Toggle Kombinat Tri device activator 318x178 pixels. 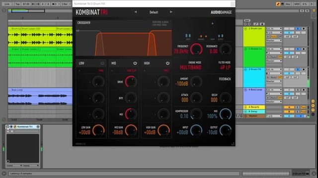point(7,127)
